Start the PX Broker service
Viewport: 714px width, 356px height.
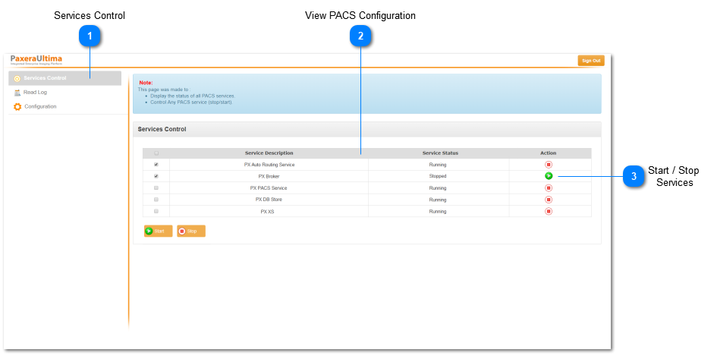click(548, 176)
